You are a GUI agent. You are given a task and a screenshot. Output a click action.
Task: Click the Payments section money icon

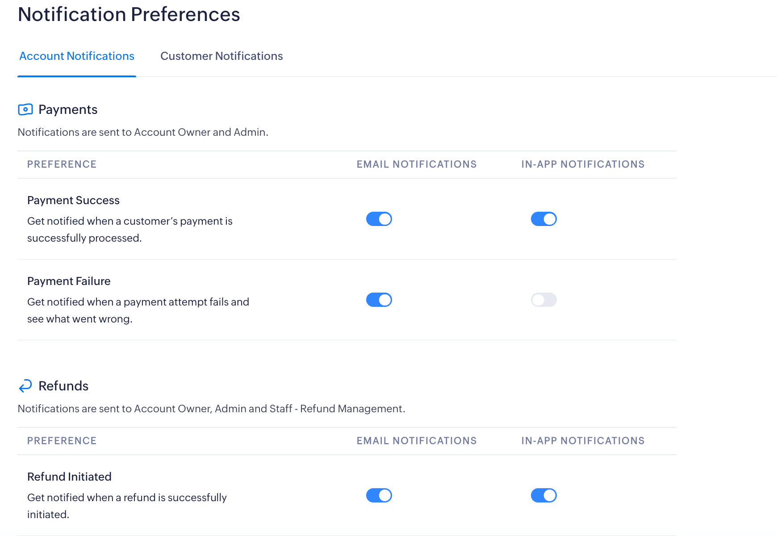[25, 109]
